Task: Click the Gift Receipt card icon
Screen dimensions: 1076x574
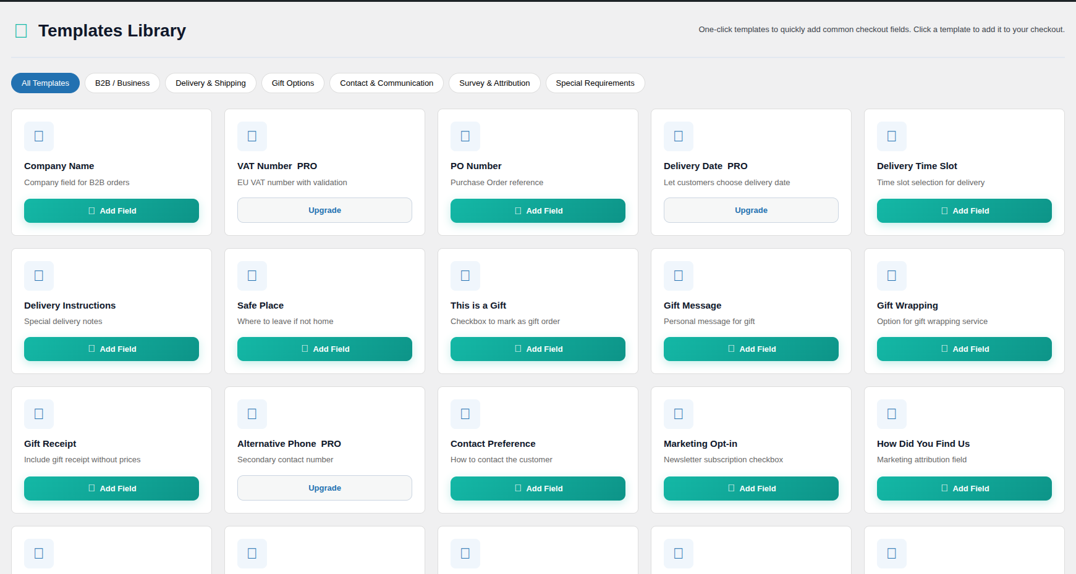Action: [x=39, y=414]
